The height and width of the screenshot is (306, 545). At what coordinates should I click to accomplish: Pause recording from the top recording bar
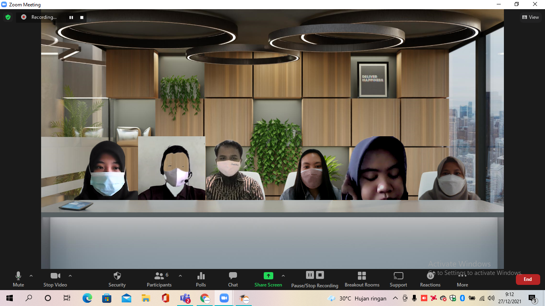click(71, 17)
